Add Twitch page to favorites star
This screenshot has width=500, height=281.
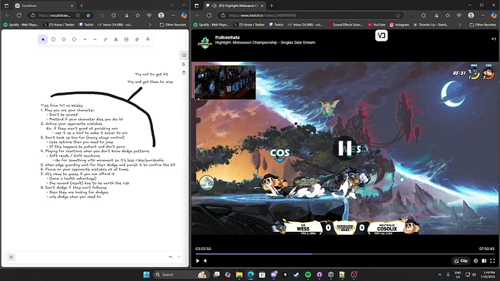398,15
